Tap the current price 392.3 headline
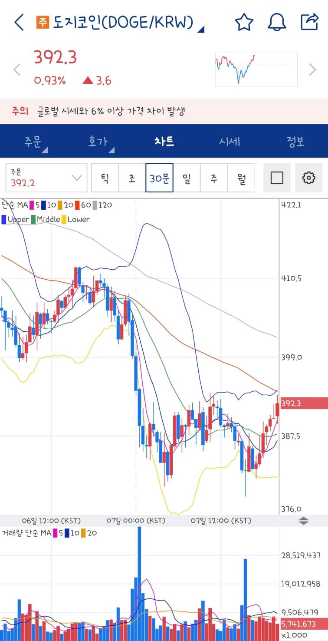 (55, 57)
